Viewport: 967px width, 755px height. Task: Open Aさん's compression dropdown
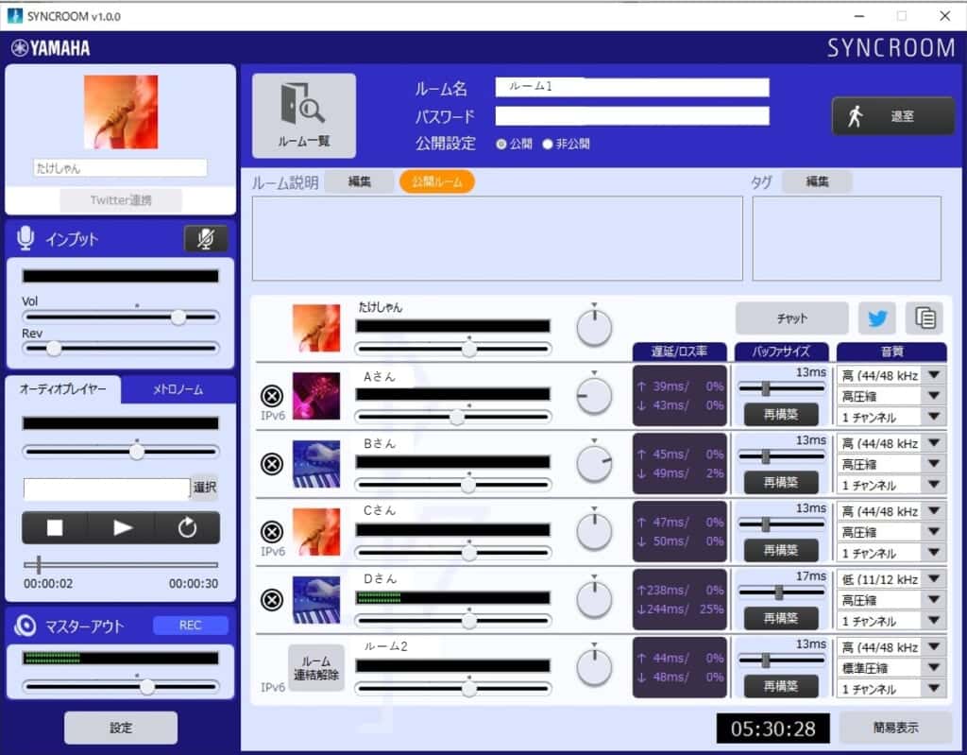(891, 396)
